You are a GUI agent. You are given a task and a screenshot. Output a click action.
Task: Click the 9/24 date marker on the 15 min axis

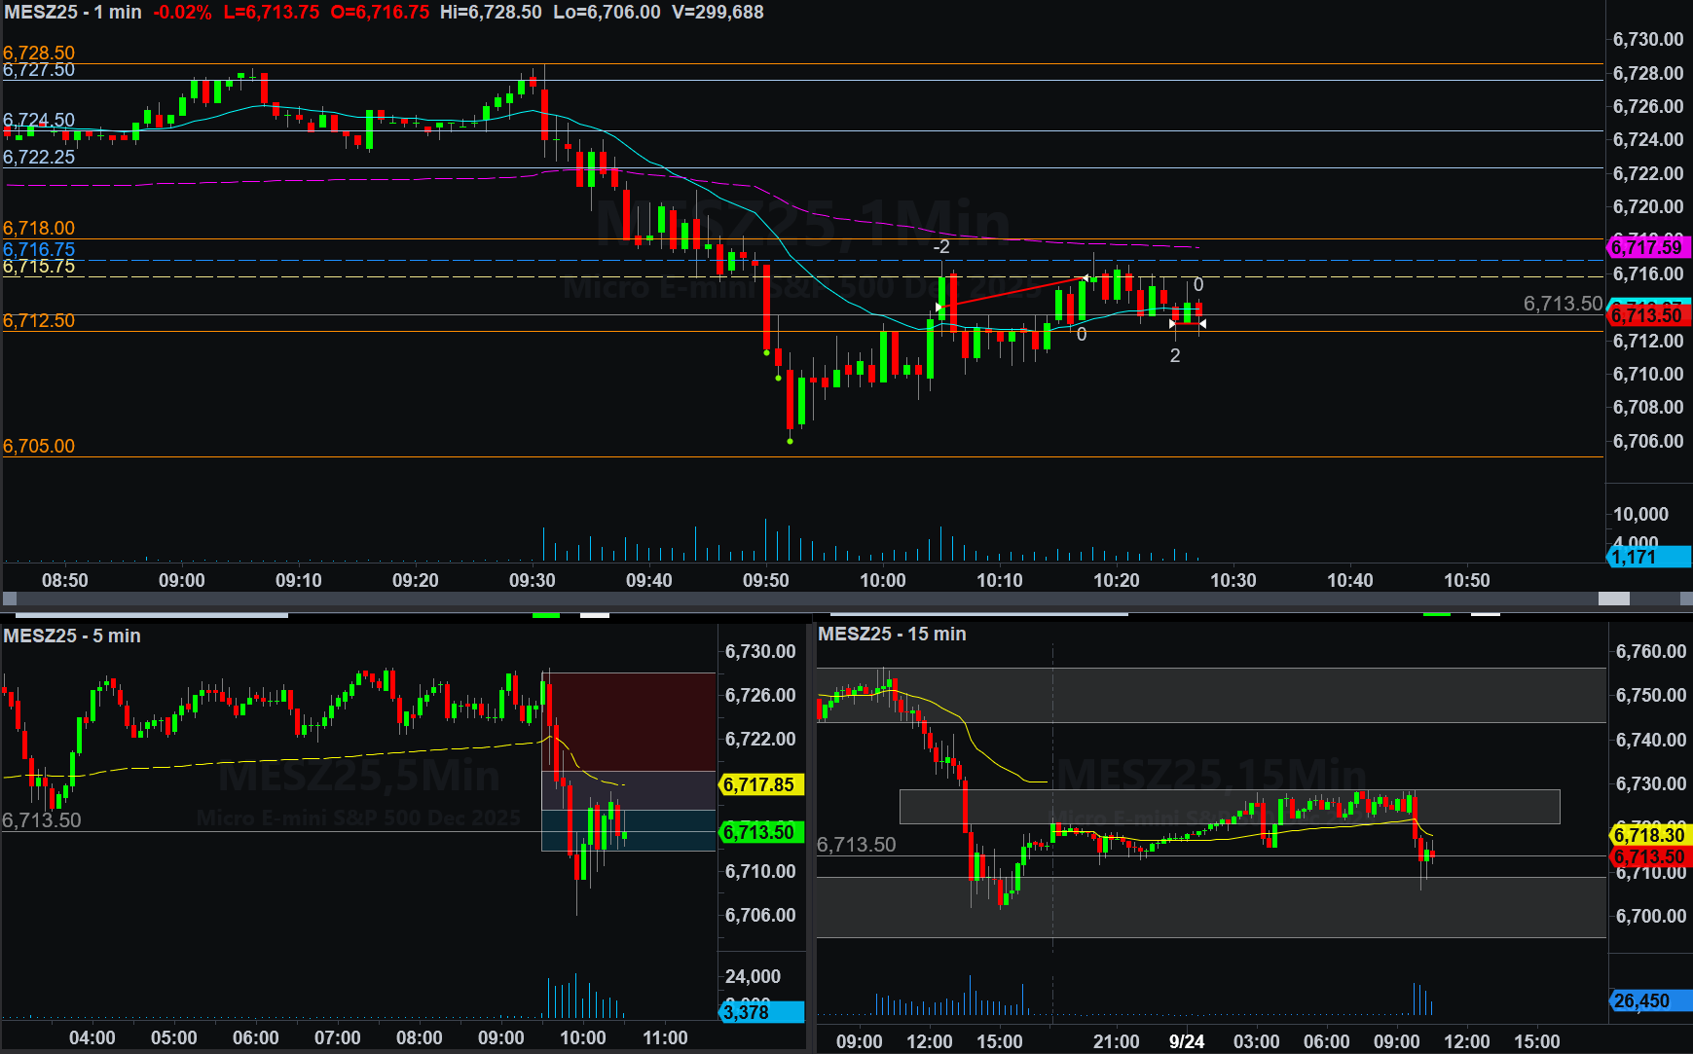pyautogui.click(x=1186, y=1040)
